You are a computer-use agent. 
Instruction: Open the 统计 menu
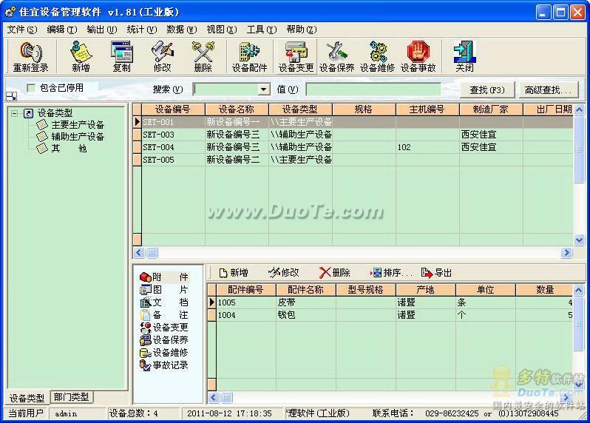[140, 30]
